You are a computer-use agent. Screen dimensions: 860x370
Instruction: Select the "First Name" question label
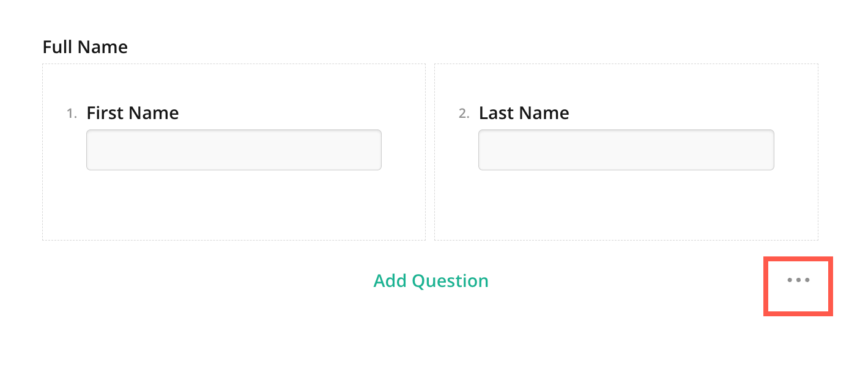(133, 113)
